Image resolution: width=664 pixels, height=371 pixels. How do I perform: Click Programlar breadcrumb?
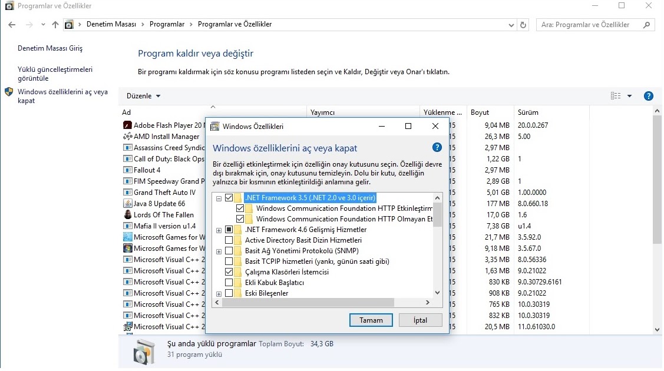coord(167,24)
